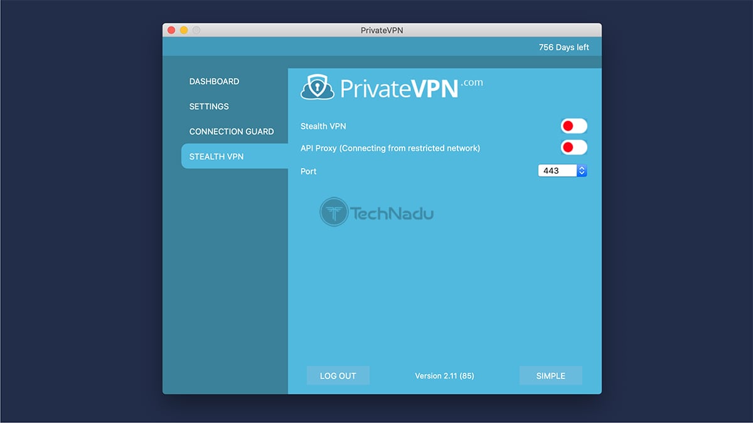Switch to SIMPLE view mode
753x423 pixels.
pyautogui.click(x=550, y=375)
